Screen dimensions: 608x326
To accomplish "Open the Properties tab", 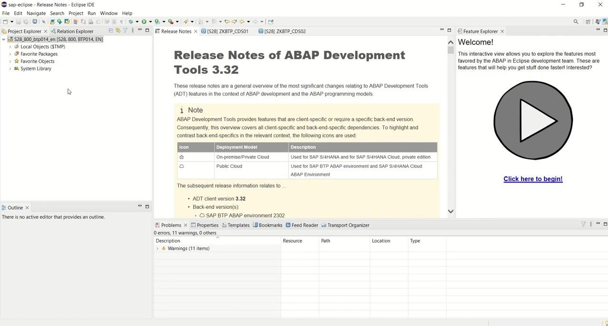I will point(205,225).
